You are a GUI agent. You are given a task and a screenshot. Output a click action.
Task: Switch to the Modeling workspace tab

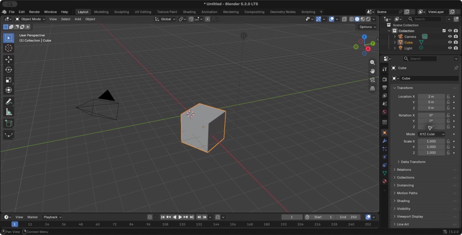tap(101, 12)
